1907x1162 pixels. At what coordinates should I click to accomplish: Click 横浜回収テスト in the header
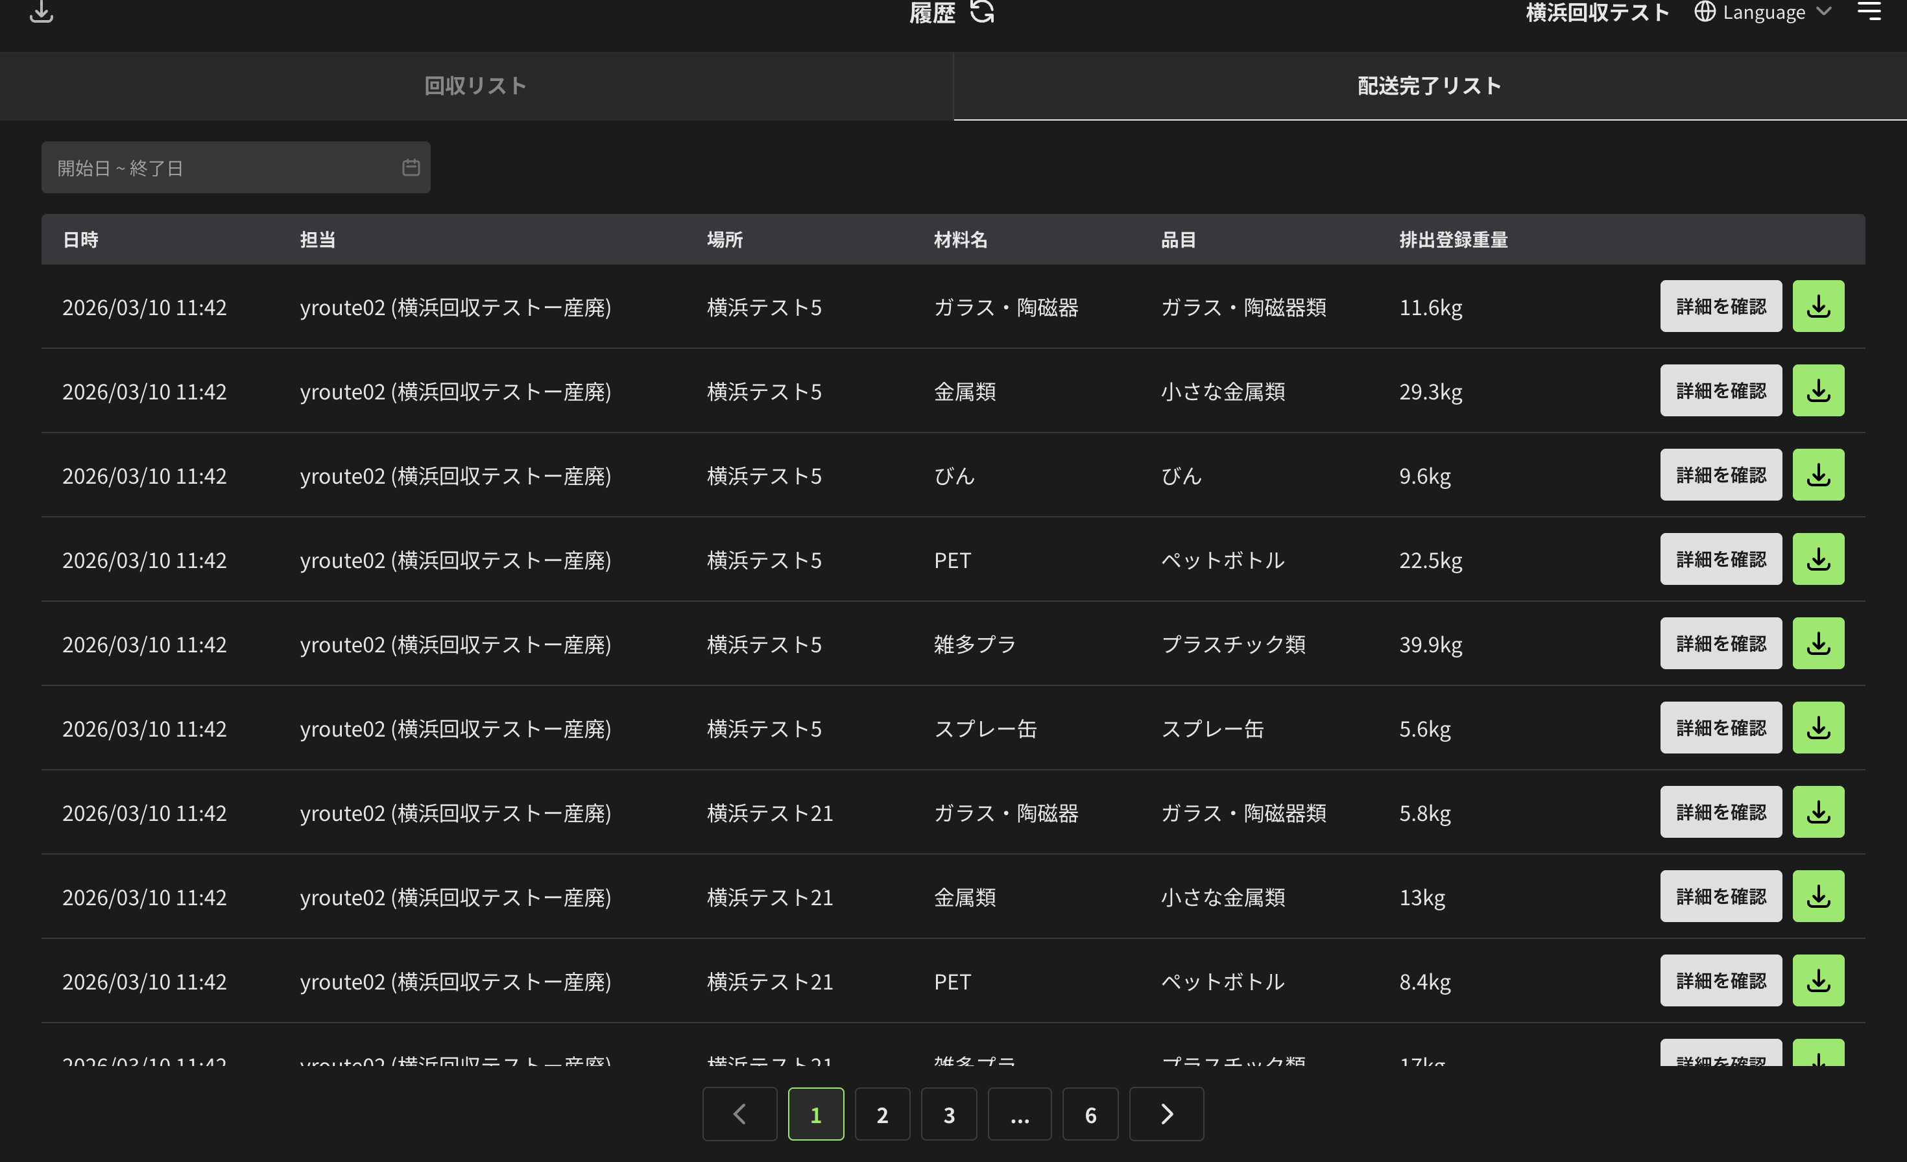(1598, 12)
